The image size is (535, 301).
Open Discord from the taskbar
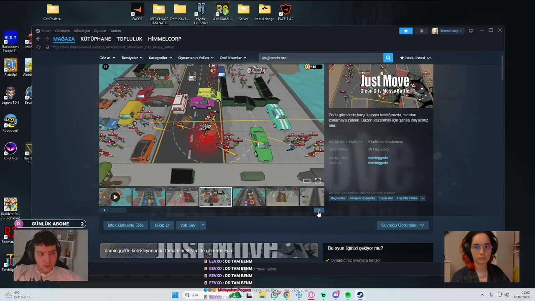[336, 295]
